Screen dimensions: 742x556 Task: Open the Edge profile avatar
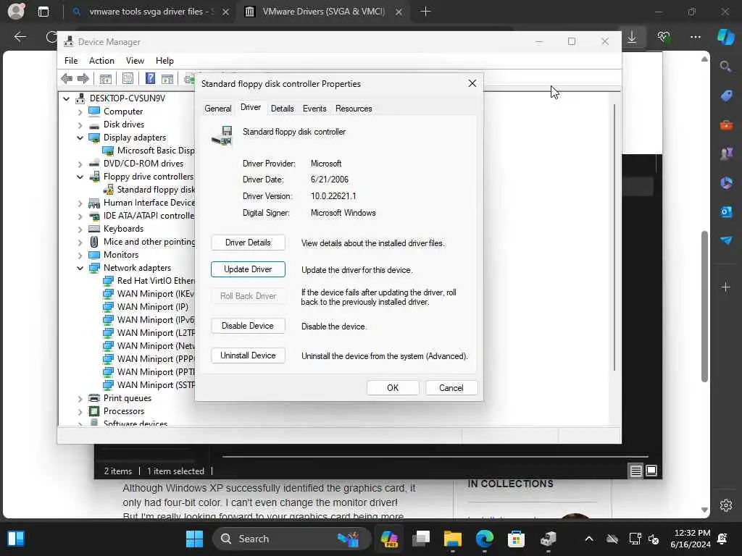(x=16, y=11)
